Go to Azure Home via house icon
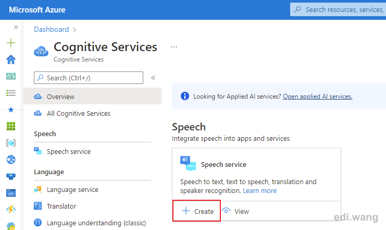 point(11,59)
